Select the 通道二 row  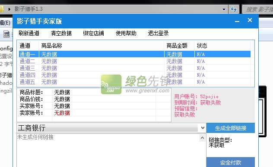click(x=135, y=61)
